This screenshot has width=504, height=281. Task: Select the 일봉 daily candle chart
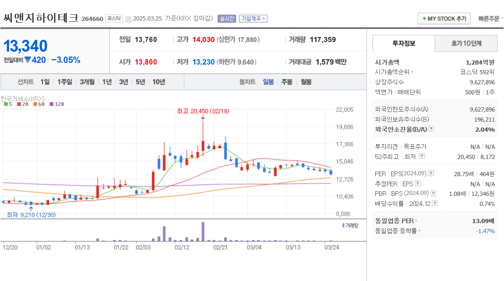(268, 82)
